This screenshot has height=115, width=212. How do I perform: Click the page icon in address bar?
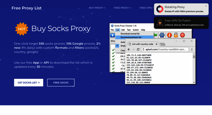click(144, 49)
